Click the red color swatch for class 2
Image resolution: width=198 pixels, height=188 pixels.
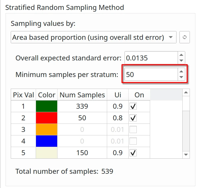(x=46, y=118)
